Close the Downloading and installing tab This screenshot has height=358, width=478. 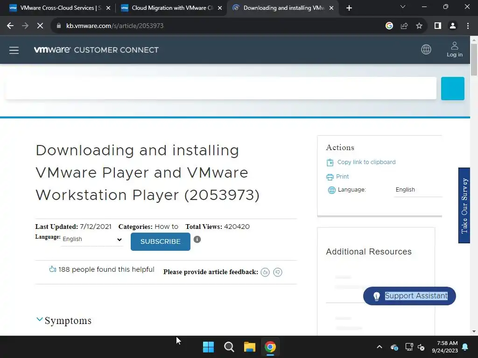point(331,8)
